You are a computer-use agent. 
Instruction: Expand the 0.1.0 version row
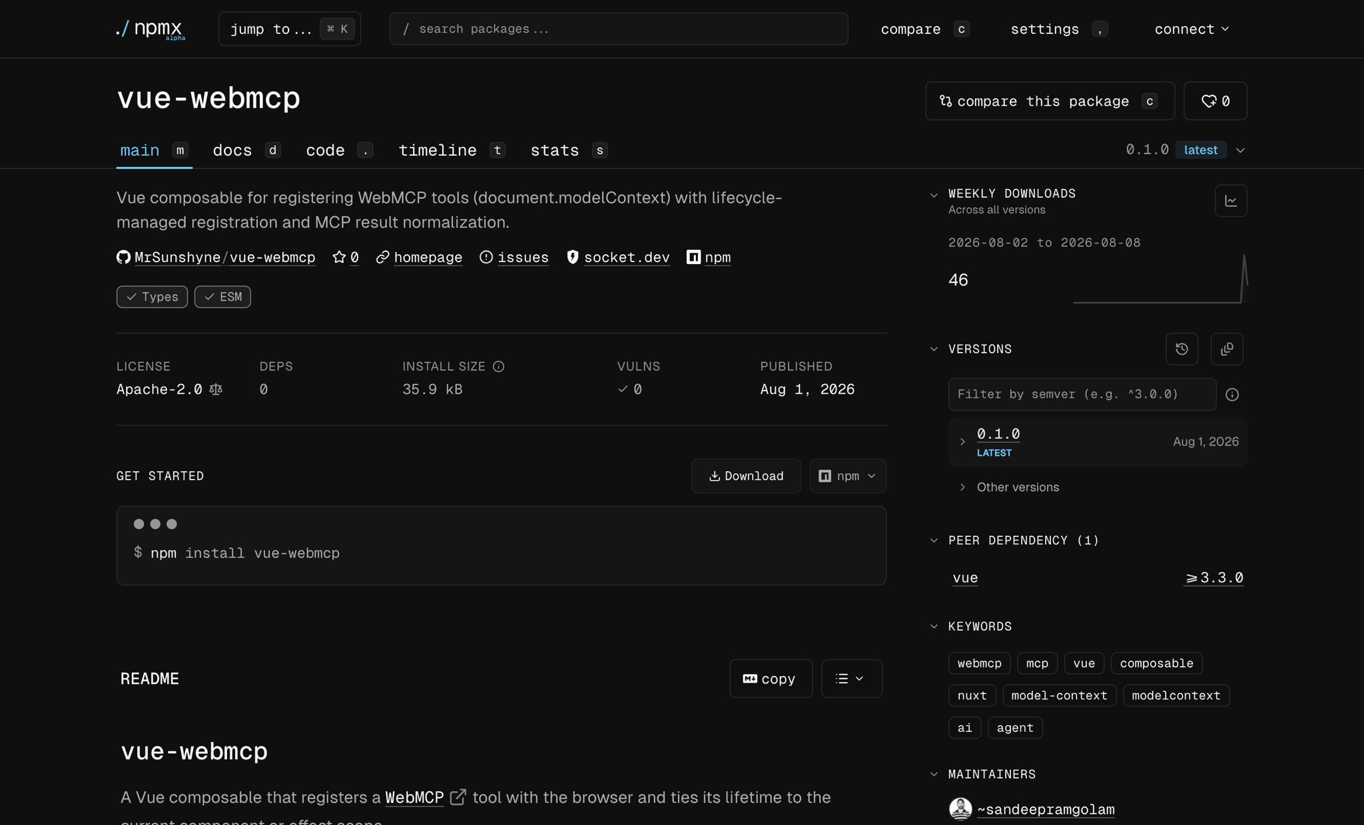(x=962, y=442)
